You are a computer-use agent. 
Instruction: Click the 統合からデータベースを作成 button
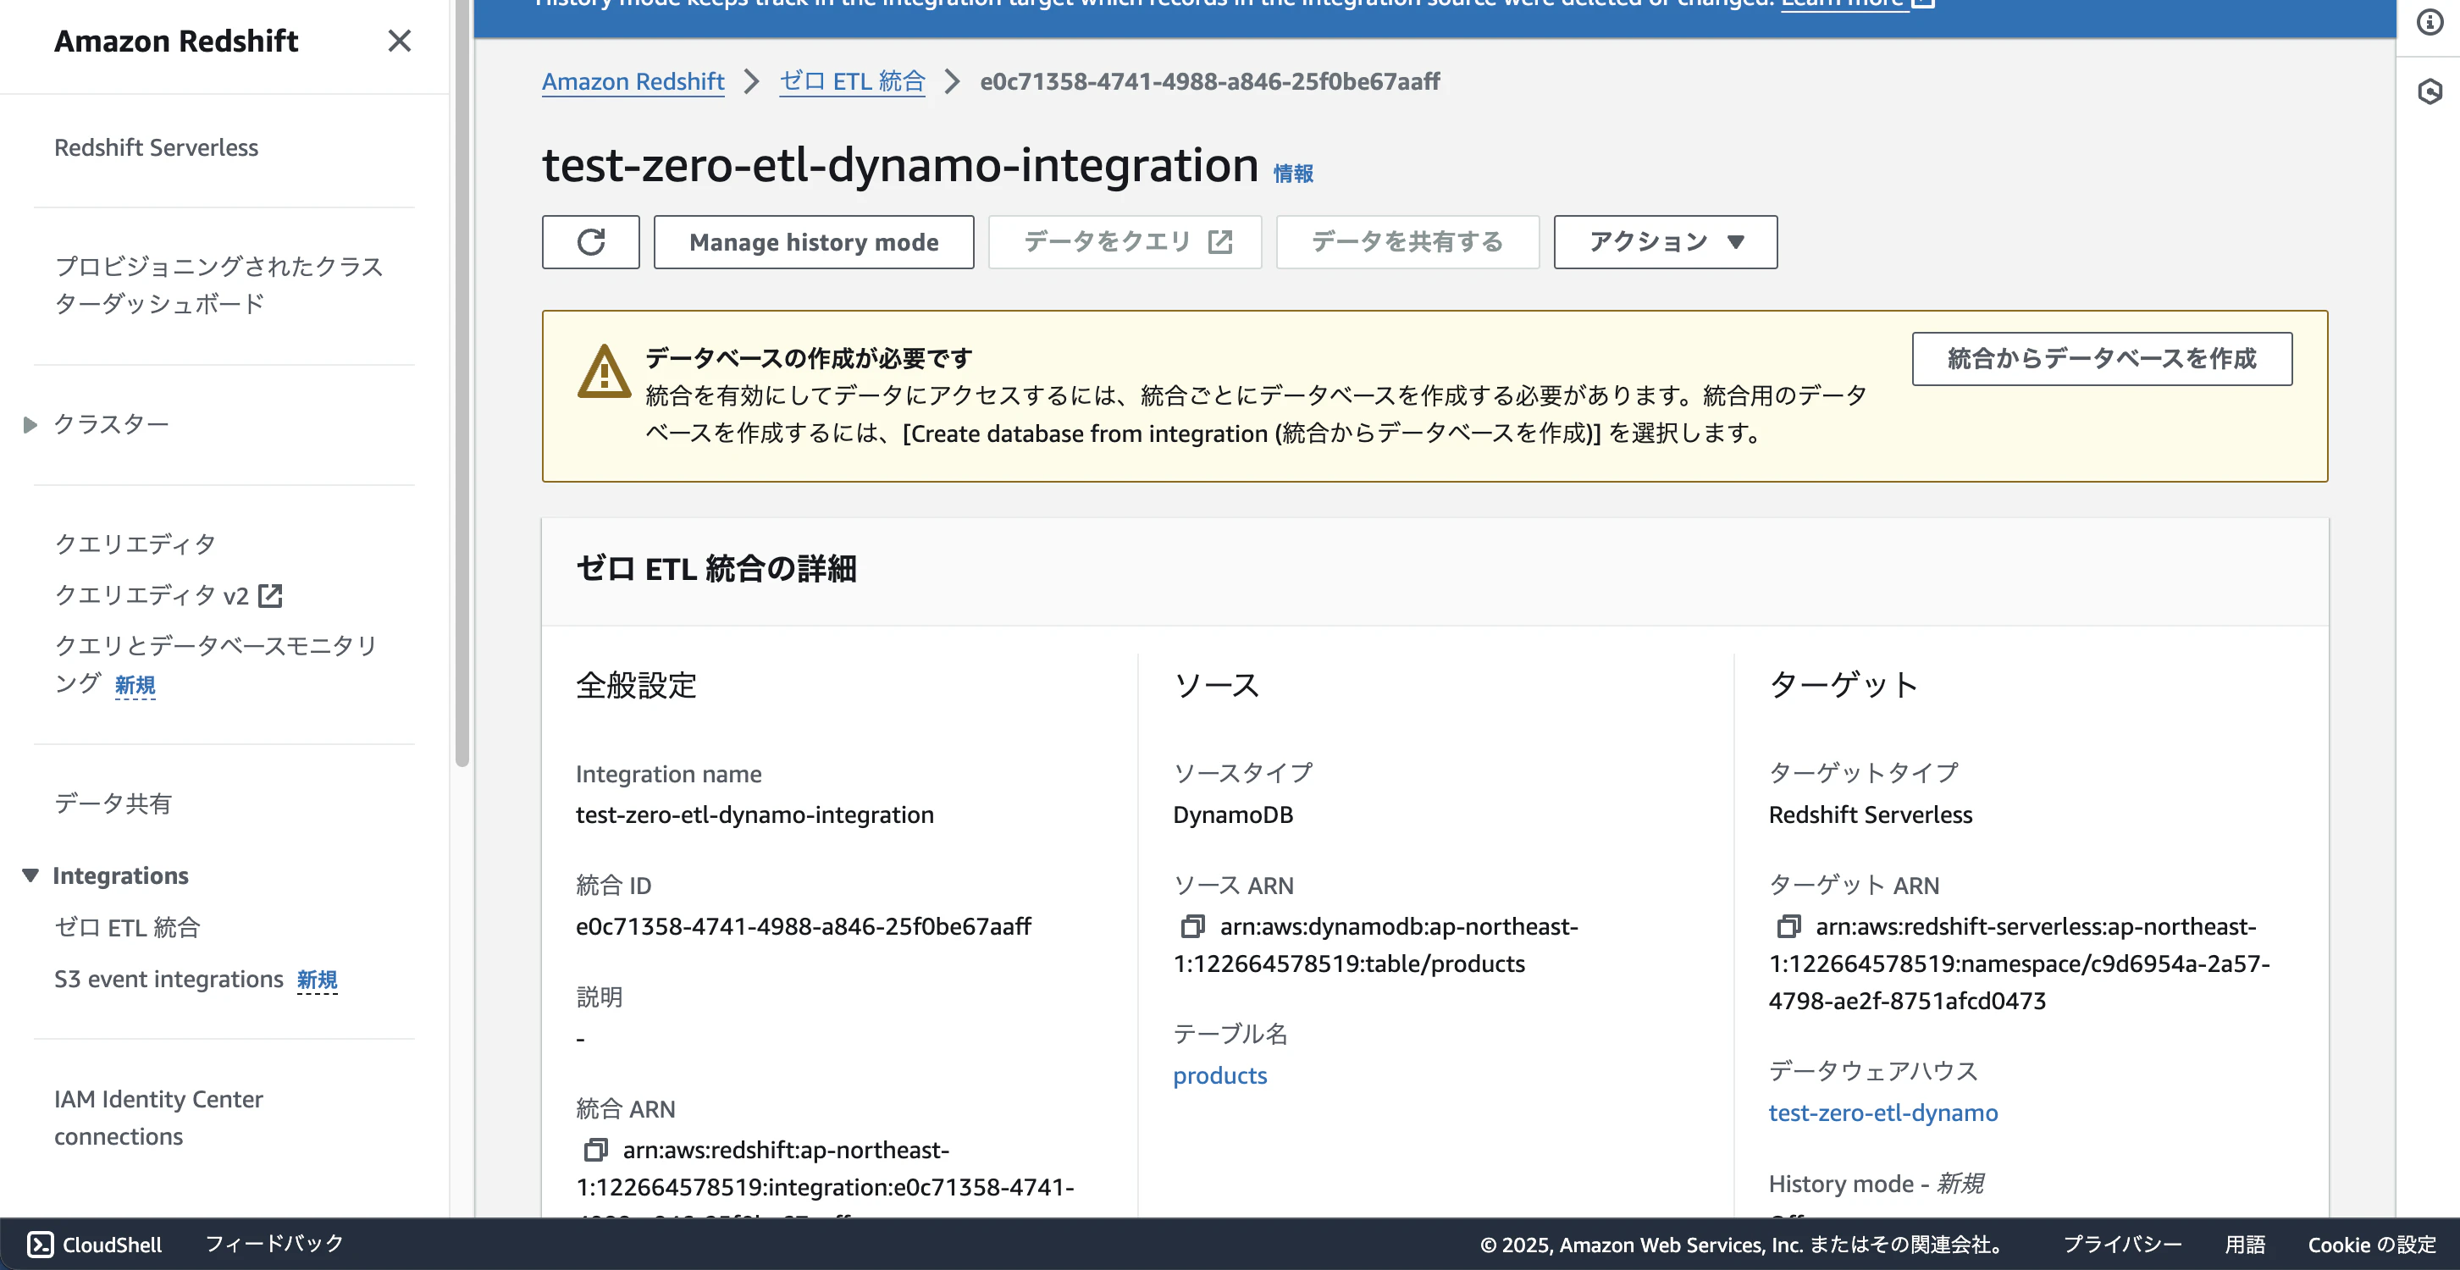(2101, 359)
